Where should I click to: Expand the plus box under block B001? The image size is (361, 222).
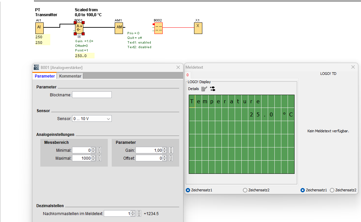79,37
